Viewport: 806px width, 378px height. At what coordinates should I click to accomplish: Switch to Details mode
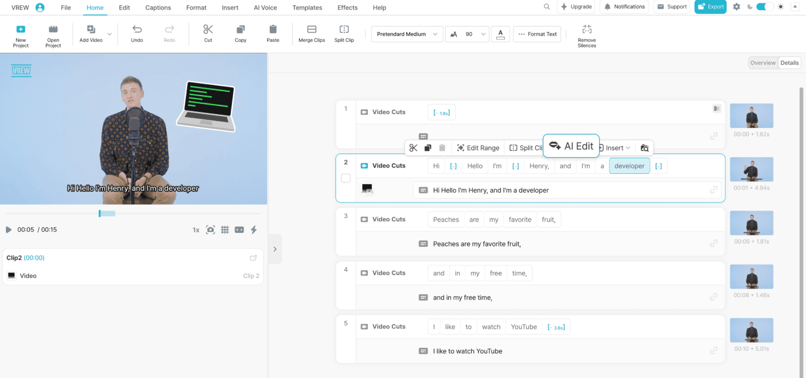(x=789, y=63)
